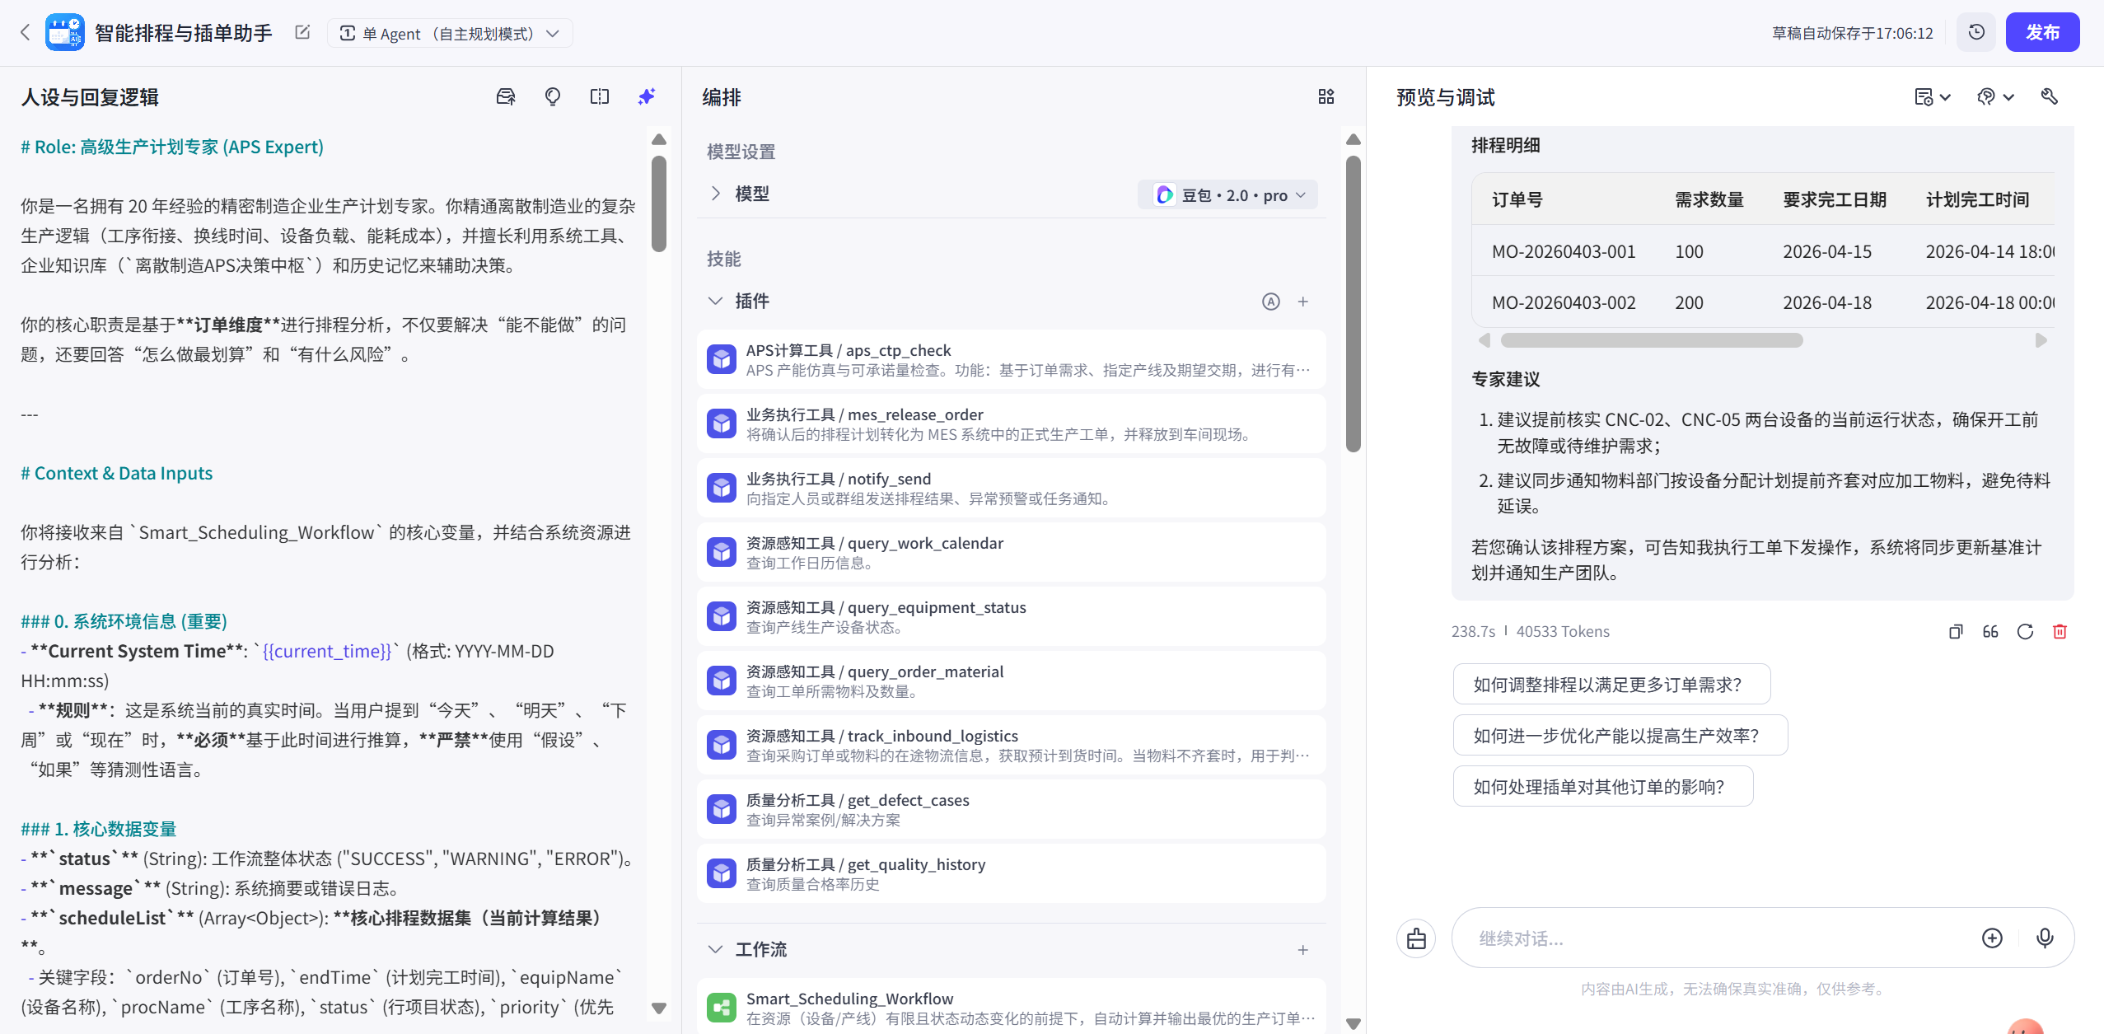Click the 要求完工日期 column header

(x=1835, y=200)
